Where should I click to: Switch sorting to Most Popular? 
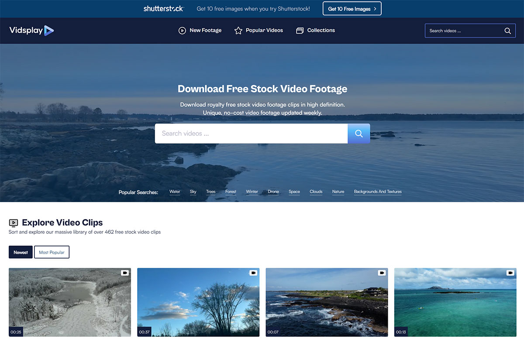pyautogui.click(x=52, y=252)
